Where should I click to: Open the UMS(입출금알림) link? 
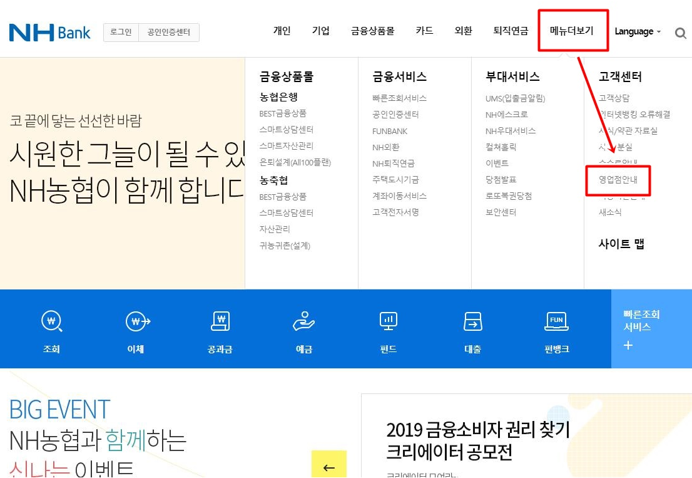pyautogui.click(x=515, y=98)
